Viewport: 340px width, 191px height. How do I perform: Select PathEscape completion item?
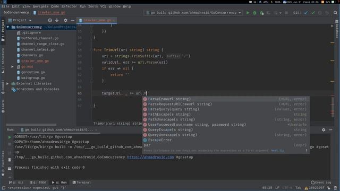pos(226,115)
